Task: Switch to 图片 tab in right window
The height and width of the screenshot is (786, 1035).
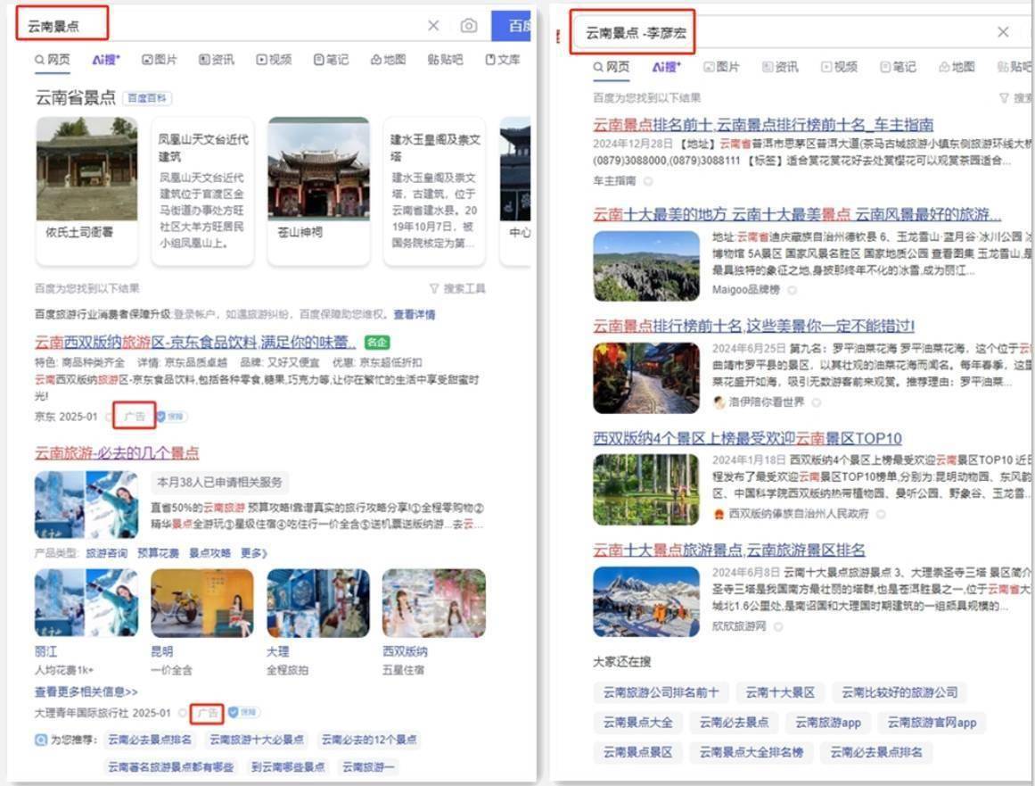Action: point(721,67)
